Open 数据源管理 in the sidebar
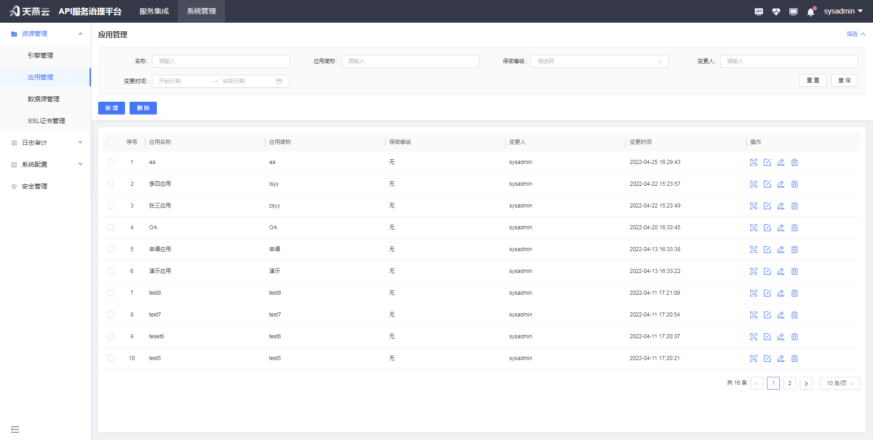The height and width of the screenshot is (440, 873). click(44, 99)
